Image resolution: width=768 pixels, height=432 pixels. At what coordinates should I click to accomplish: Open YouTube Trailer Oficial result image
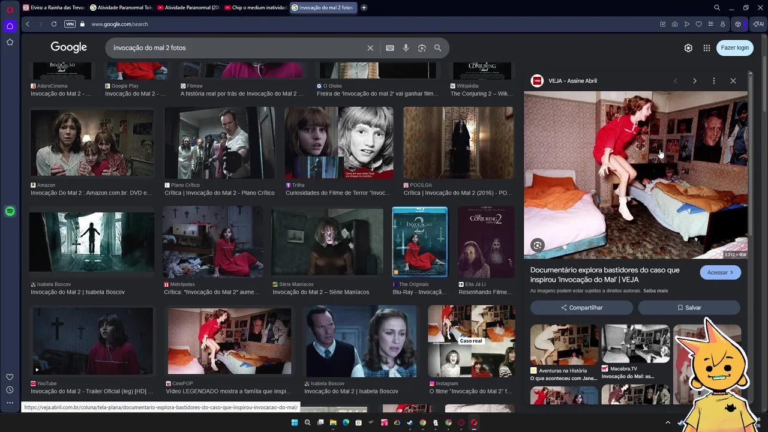[x=92, y=341]
